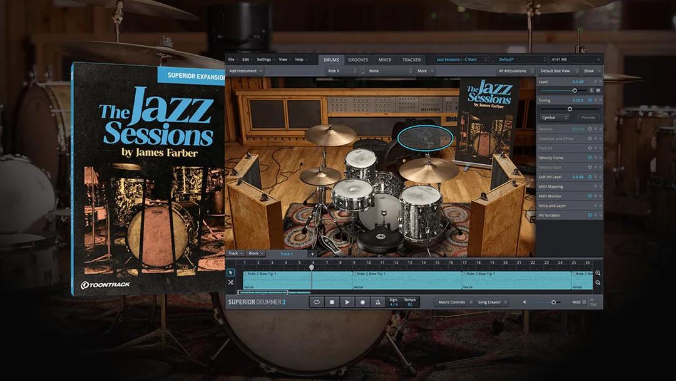Screen dimensions: 676x381
Task: Select the arrow tool beside the song track
Action: (x=231, y=273)
